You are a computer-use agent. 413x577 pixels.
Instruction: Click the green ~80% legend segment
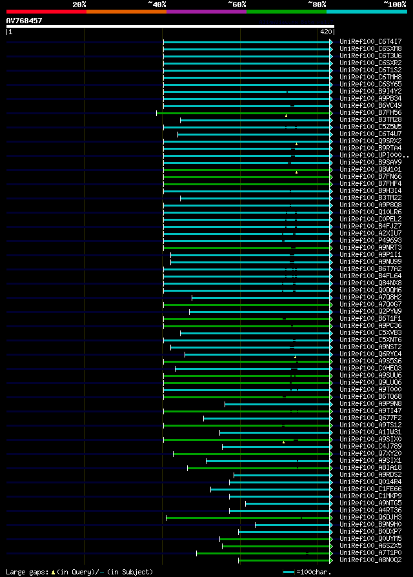(x=287, y=12)
